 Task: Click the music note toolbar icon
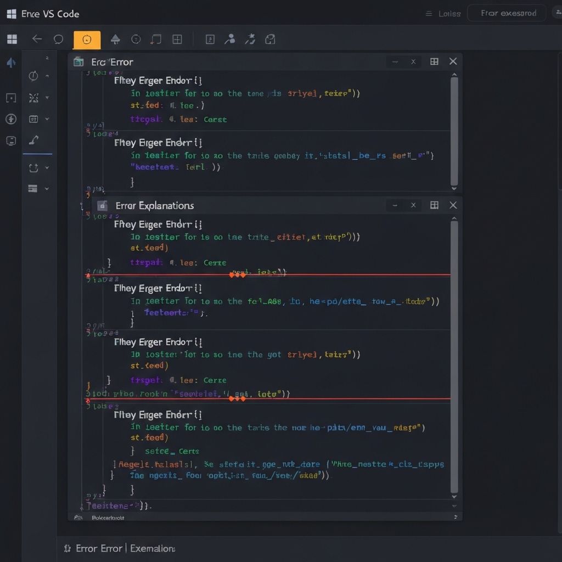[x=156, y=39]
